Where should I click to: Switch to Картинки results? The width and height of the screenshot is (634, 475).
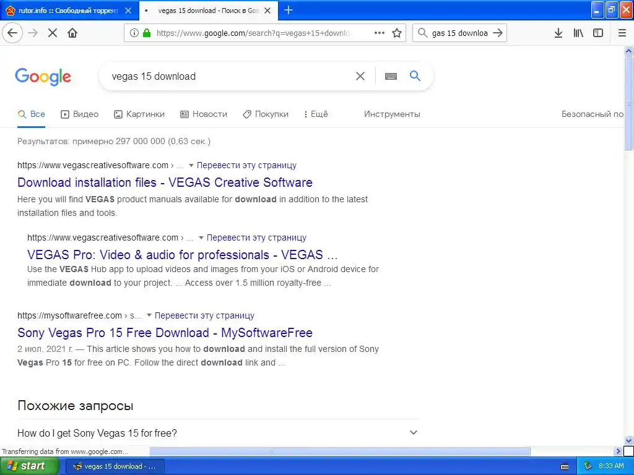pos(139,114)
